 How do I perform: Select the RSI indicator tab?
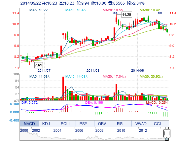(120, 124)
